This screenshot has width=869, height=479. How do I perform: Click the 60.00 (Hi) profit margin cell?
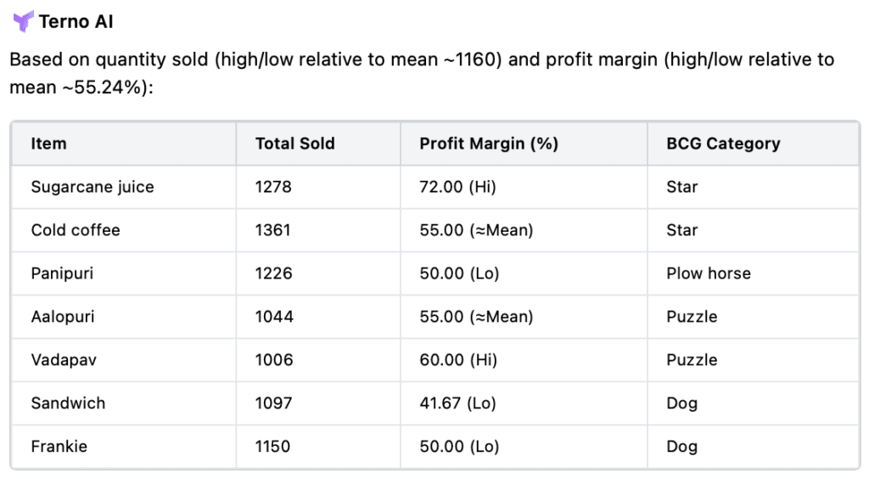(457, 360)
